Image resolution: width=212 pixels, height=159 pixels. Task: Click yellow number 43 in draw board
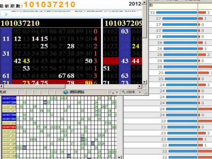26,61
